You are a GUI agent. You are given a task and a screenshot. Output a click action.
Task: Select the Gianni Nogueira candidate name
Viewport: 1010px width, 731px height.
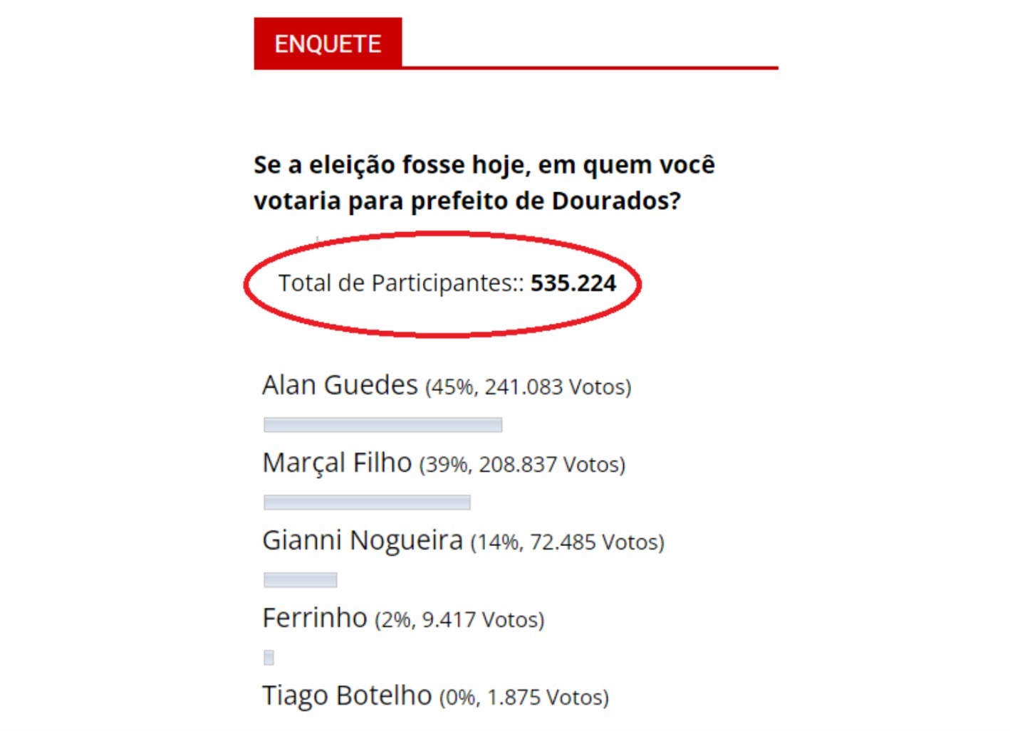coord(363,541)
